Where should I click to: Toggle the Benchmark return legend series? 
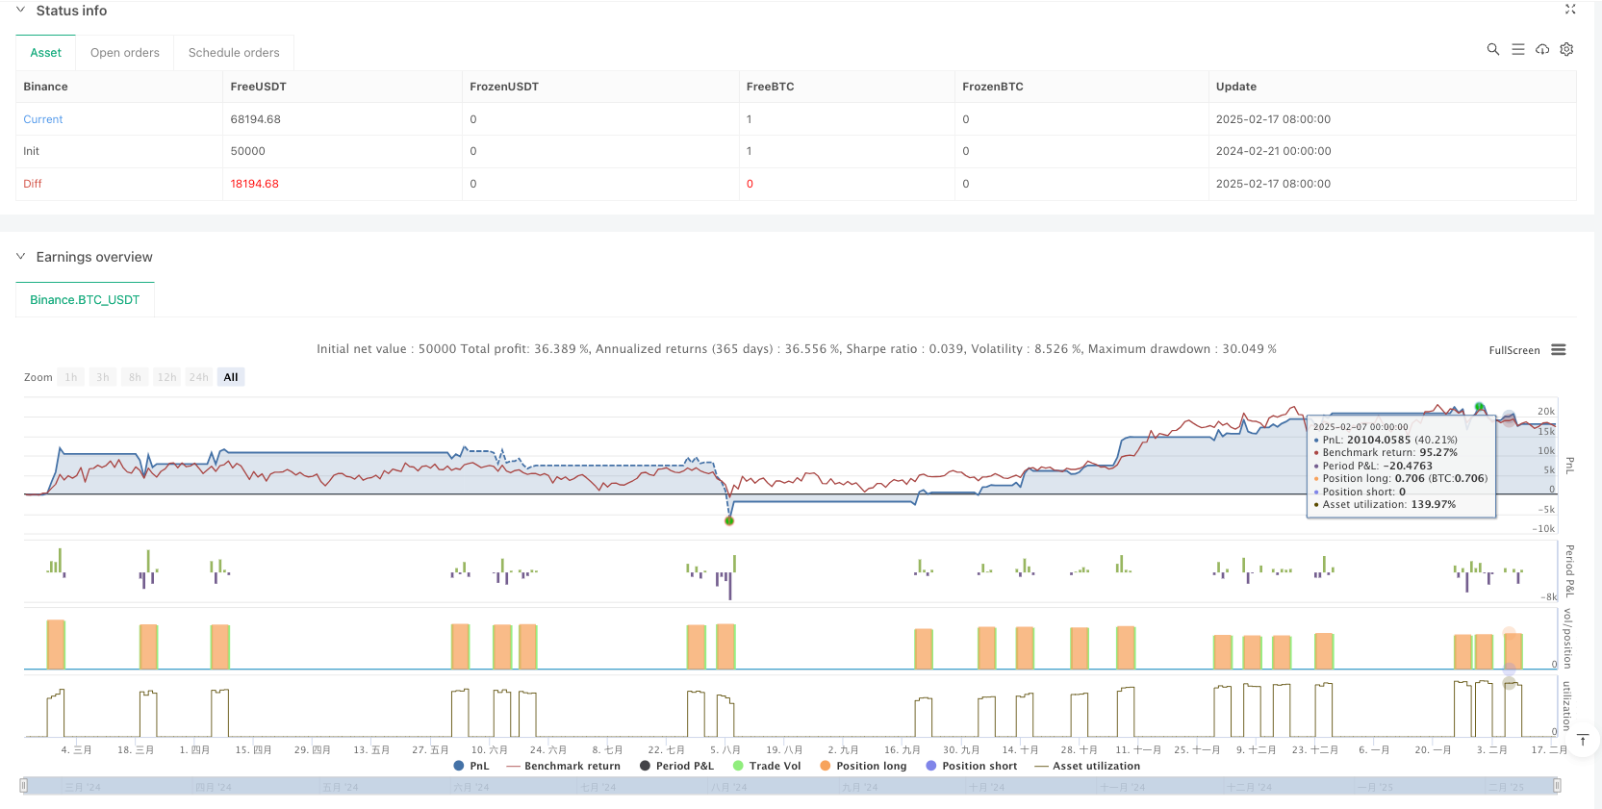pos(564,766)
